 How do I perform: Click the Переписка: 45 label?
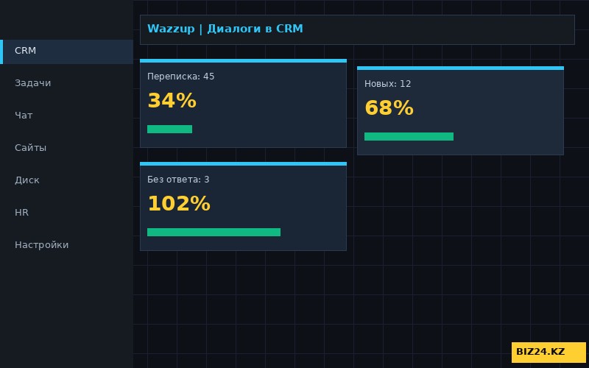point(180,77)
